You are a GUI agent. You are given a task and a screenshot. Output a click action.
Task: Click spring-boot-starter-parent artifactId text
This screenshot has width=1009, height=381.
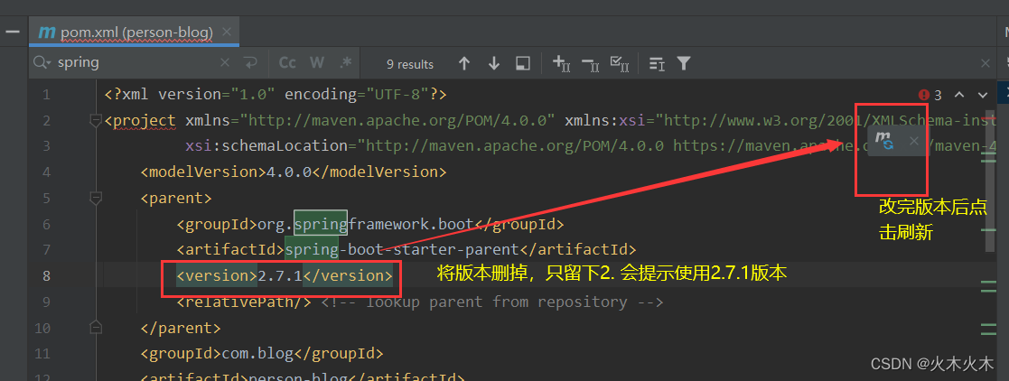pyautogui.click(x=402, y=249)
